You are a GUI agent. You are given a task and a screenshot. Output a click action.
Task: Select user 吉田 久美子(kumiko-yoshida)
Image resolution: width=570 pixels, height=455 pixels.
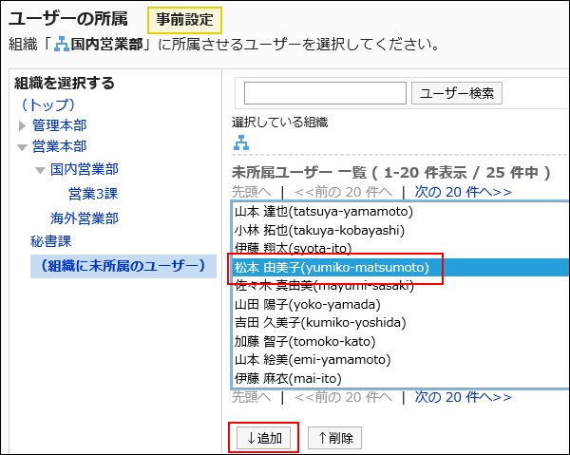point(400,323)
